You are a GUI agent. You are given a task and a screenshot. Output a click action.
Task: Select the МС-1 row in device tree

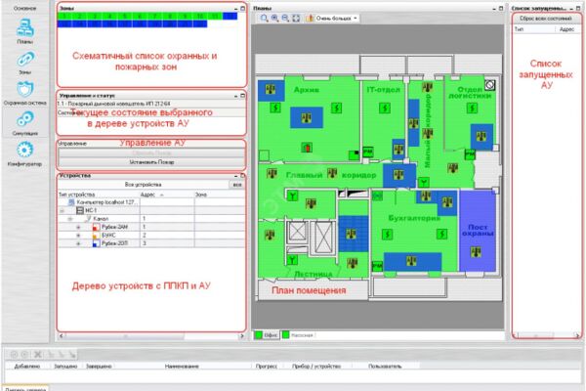[151, 211]
